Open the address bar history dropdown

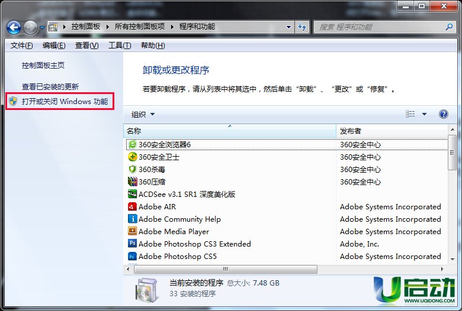pyautogui.click(x=289, y=27)
